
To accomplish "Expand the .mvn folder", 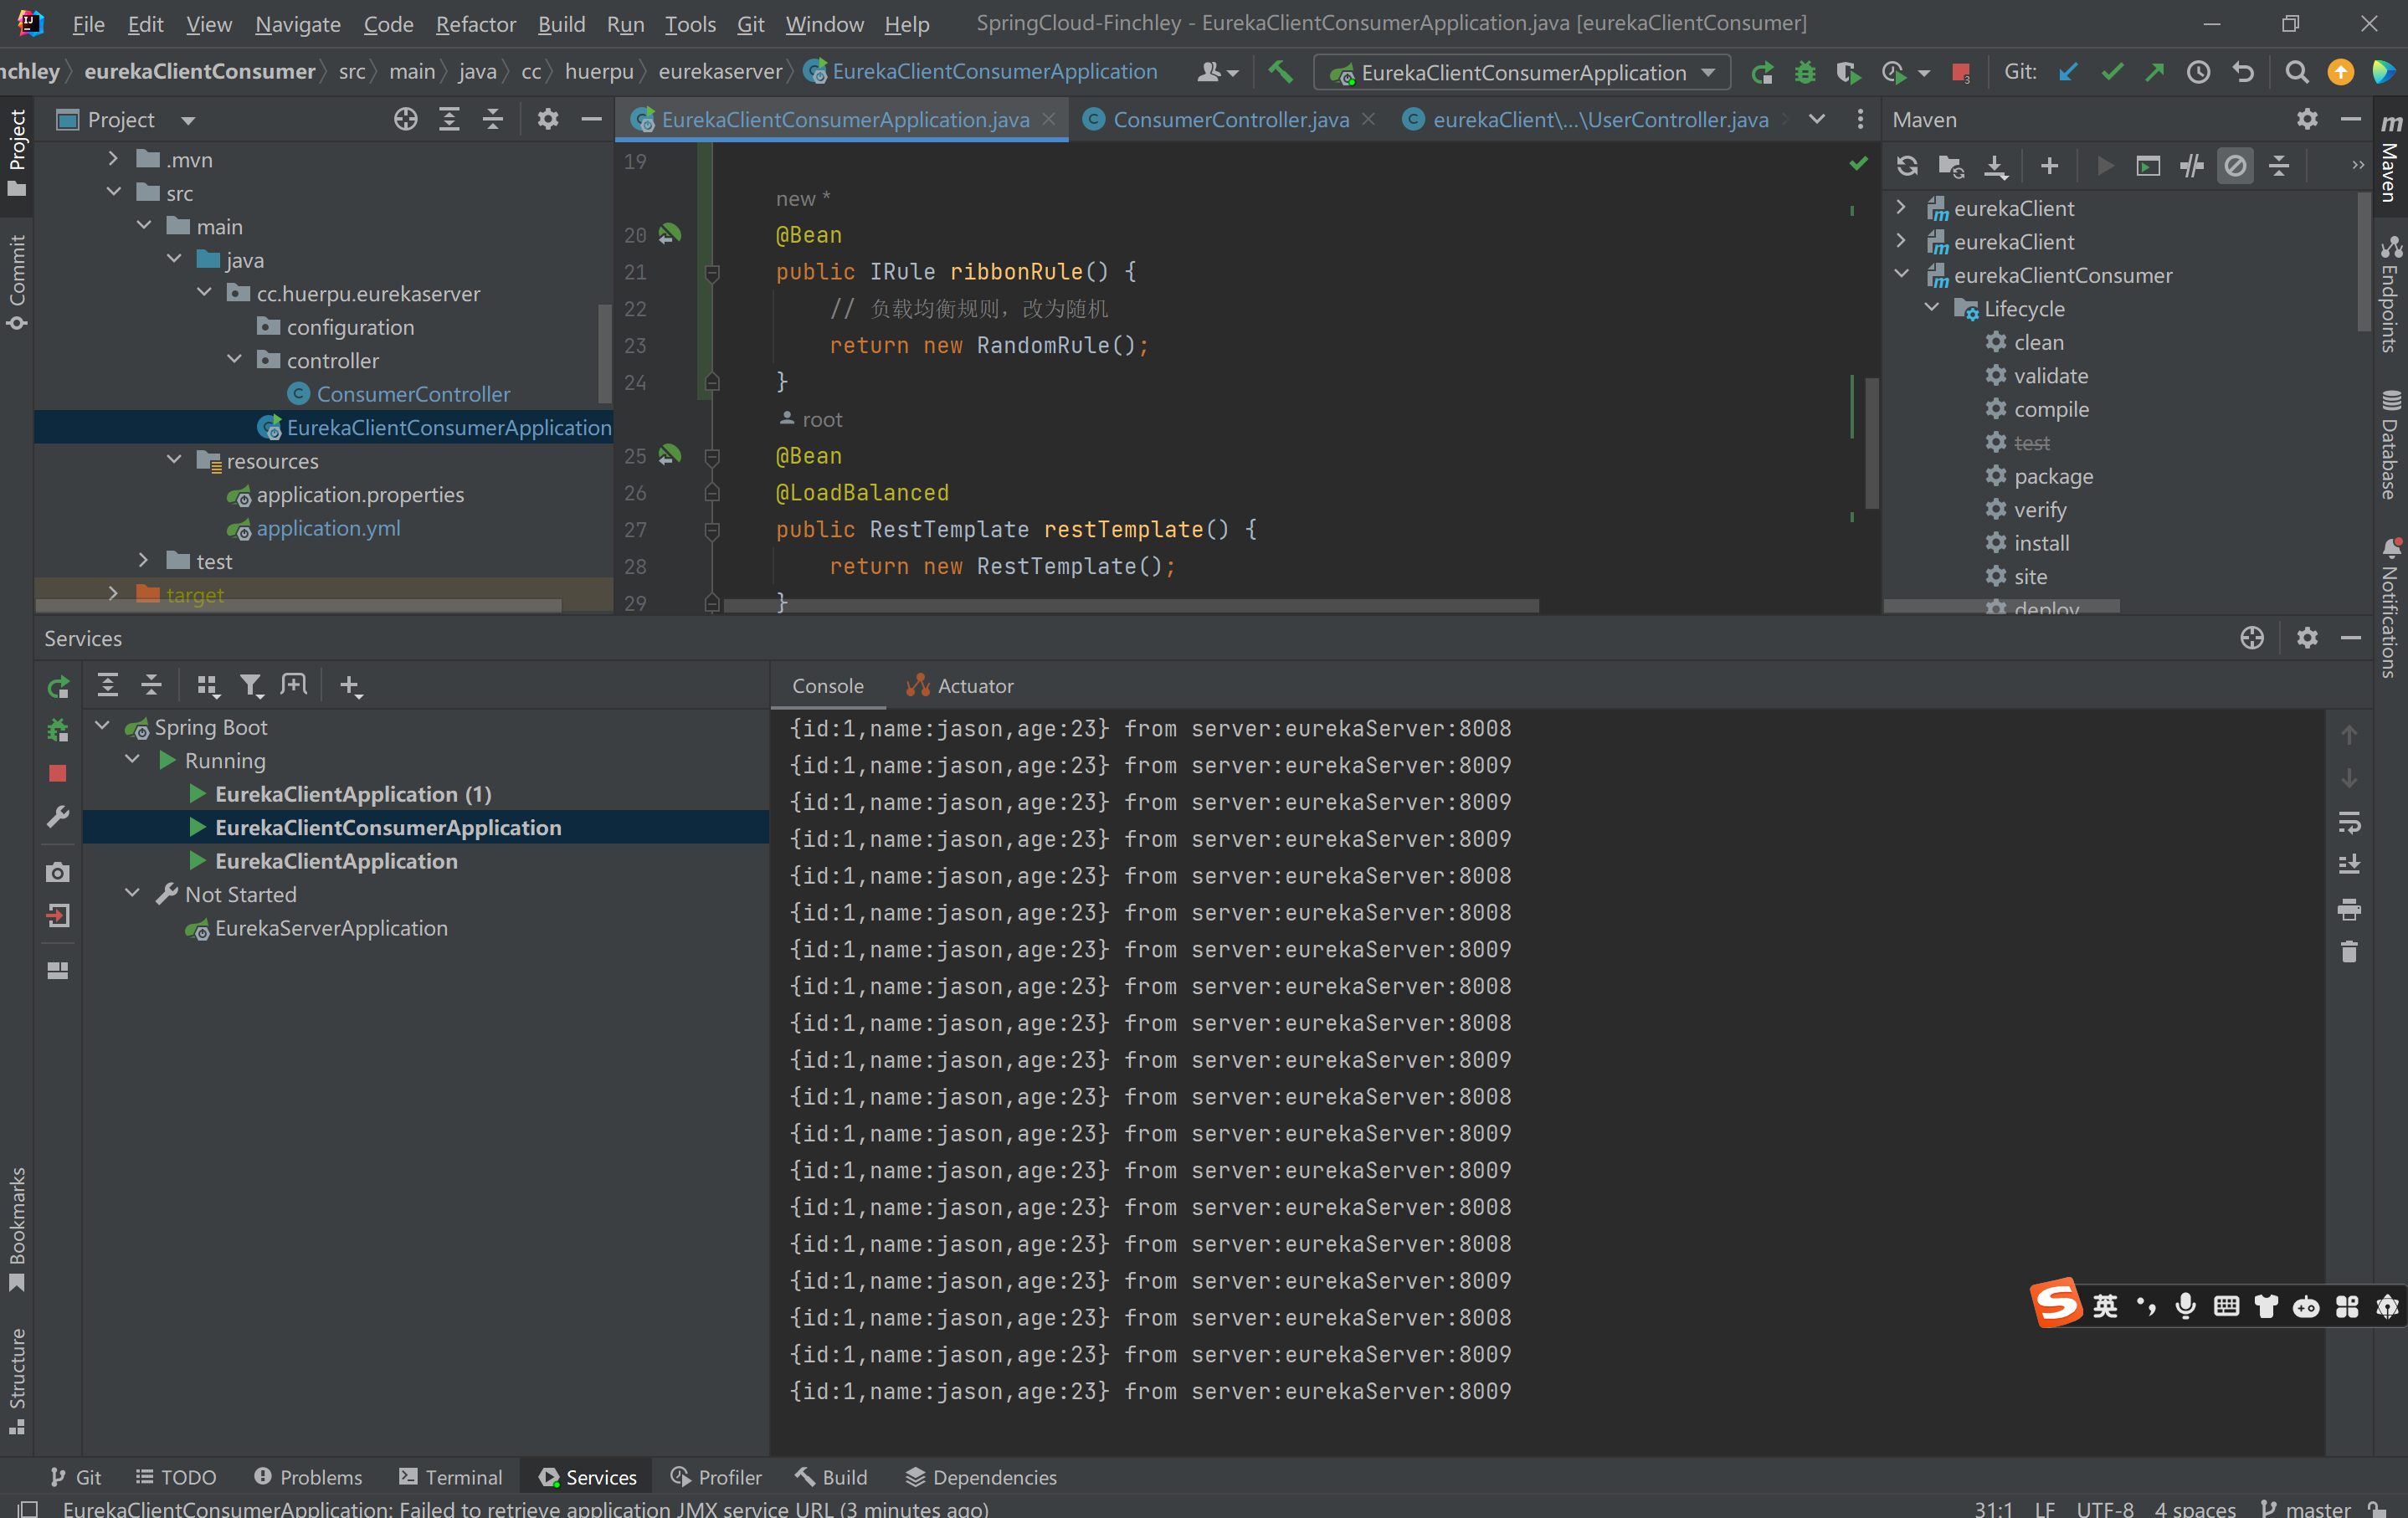I will pyautogui.click(x=114, y=159).
